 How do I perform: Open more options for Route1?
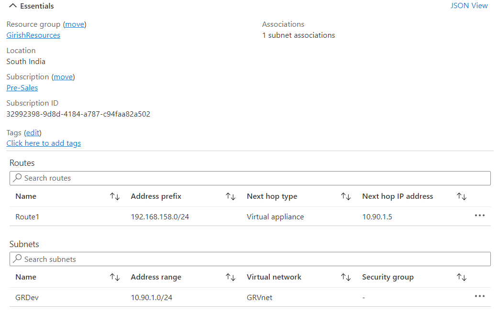click(x=479, y=216)
